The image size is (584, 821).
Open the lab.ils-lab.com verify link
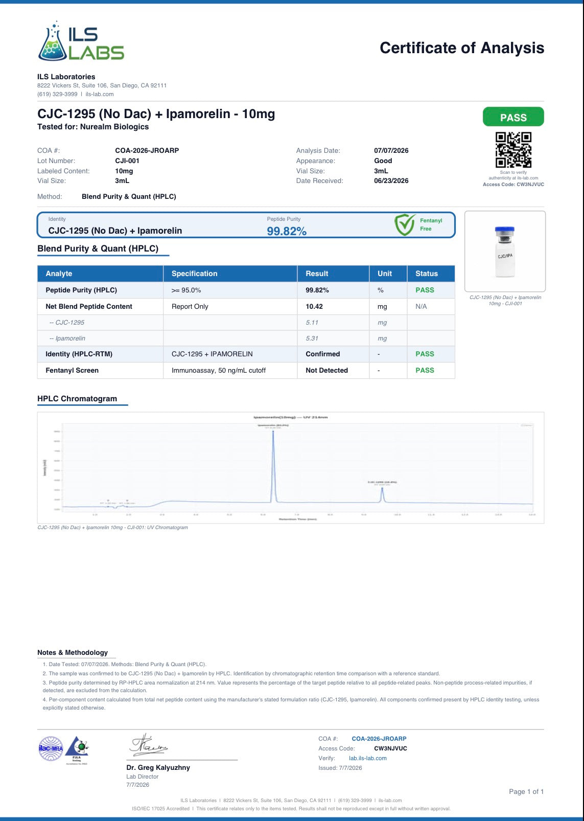coord(368,758)
